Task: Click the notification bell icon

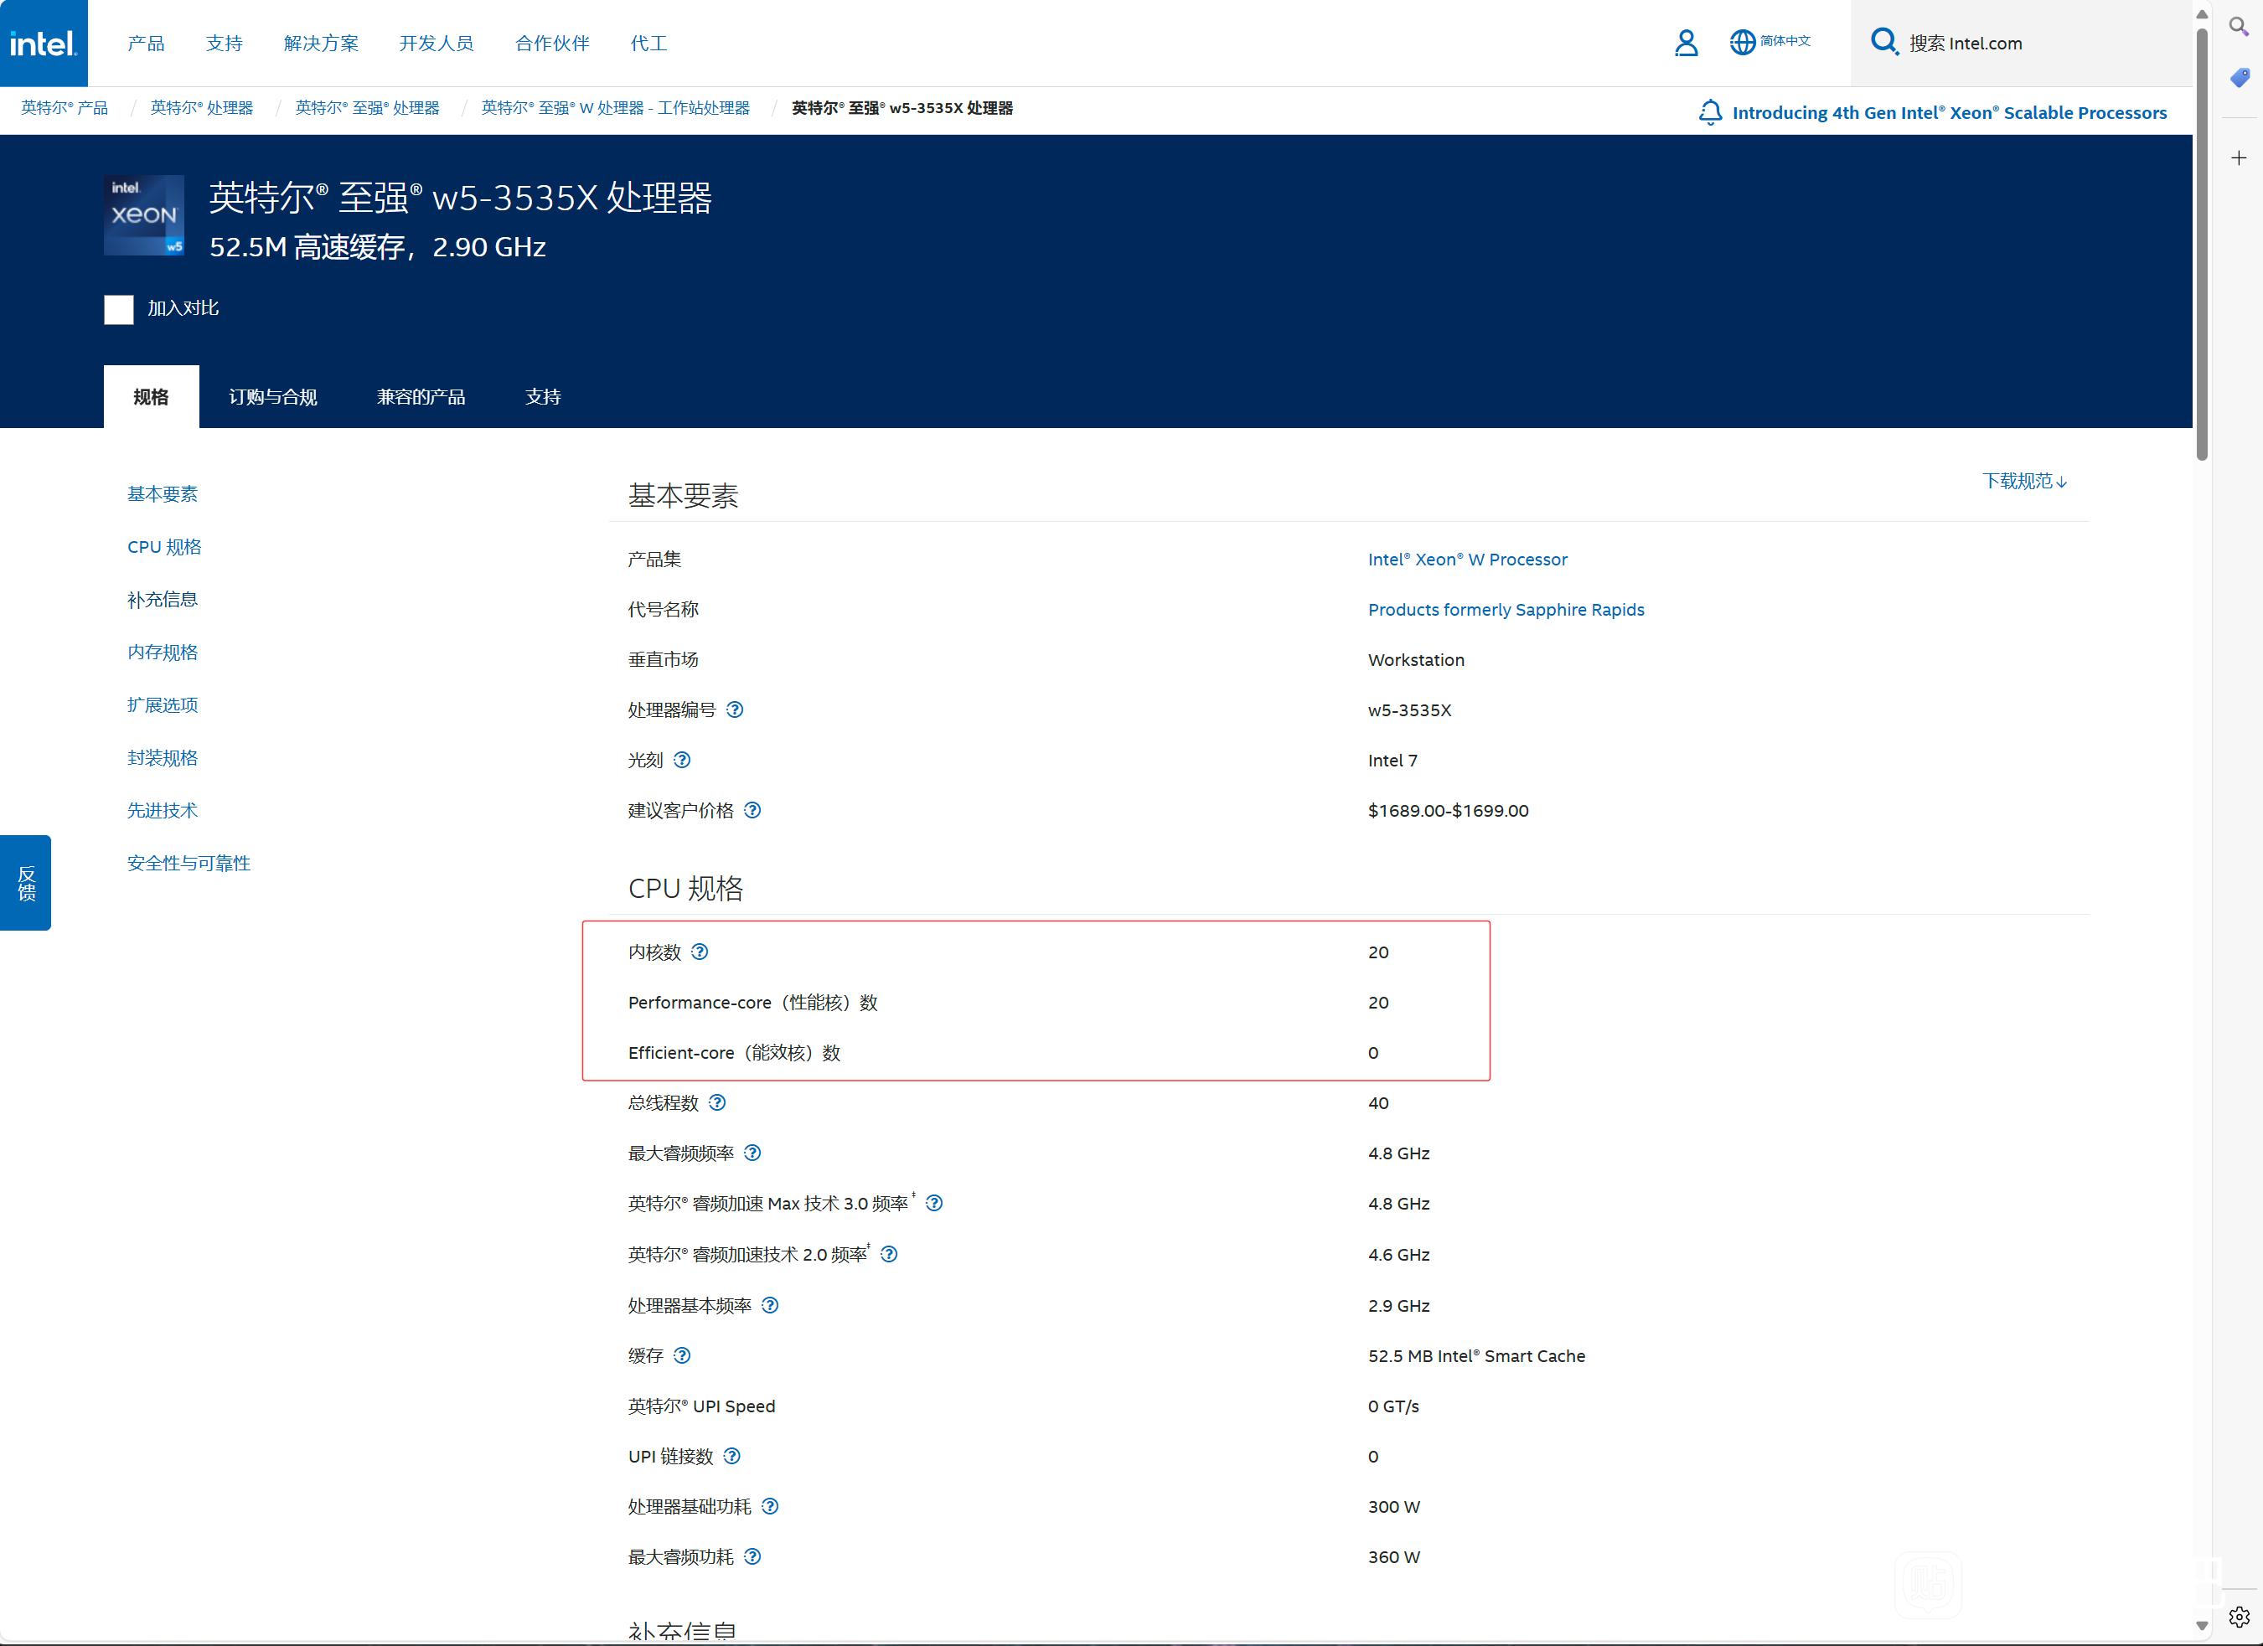Action: coord(1710,113)
